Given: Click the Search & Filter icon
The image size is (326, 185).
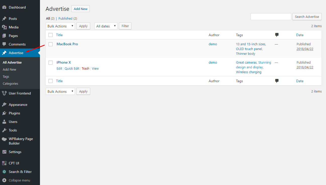Looking at the screenshot, I should point(4,172).
